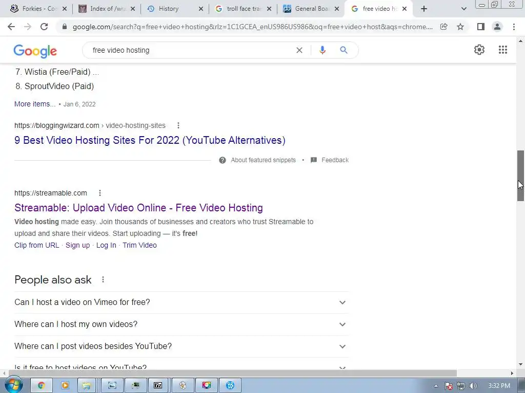This screenshot has height=393, width=525.
Task: Click the volume speaker tray icon
Action: 473,386
